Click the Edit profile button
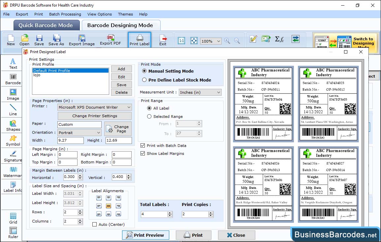381x242 pixels. (121, 77)
